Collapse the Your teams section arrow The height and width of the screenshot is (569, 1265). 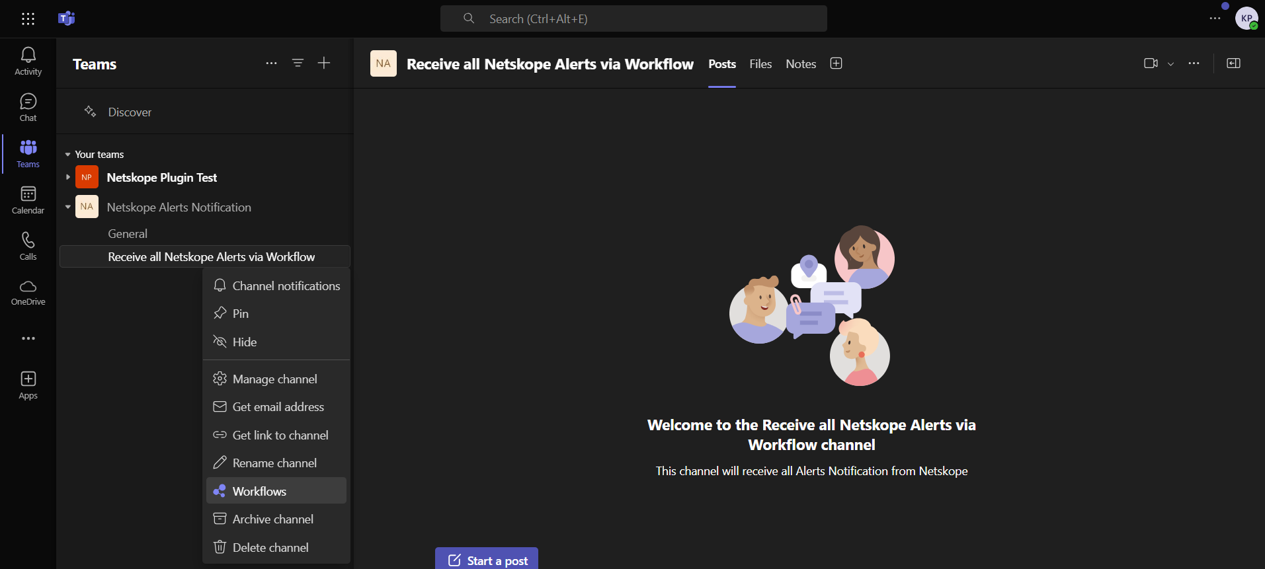click(67, 155)
